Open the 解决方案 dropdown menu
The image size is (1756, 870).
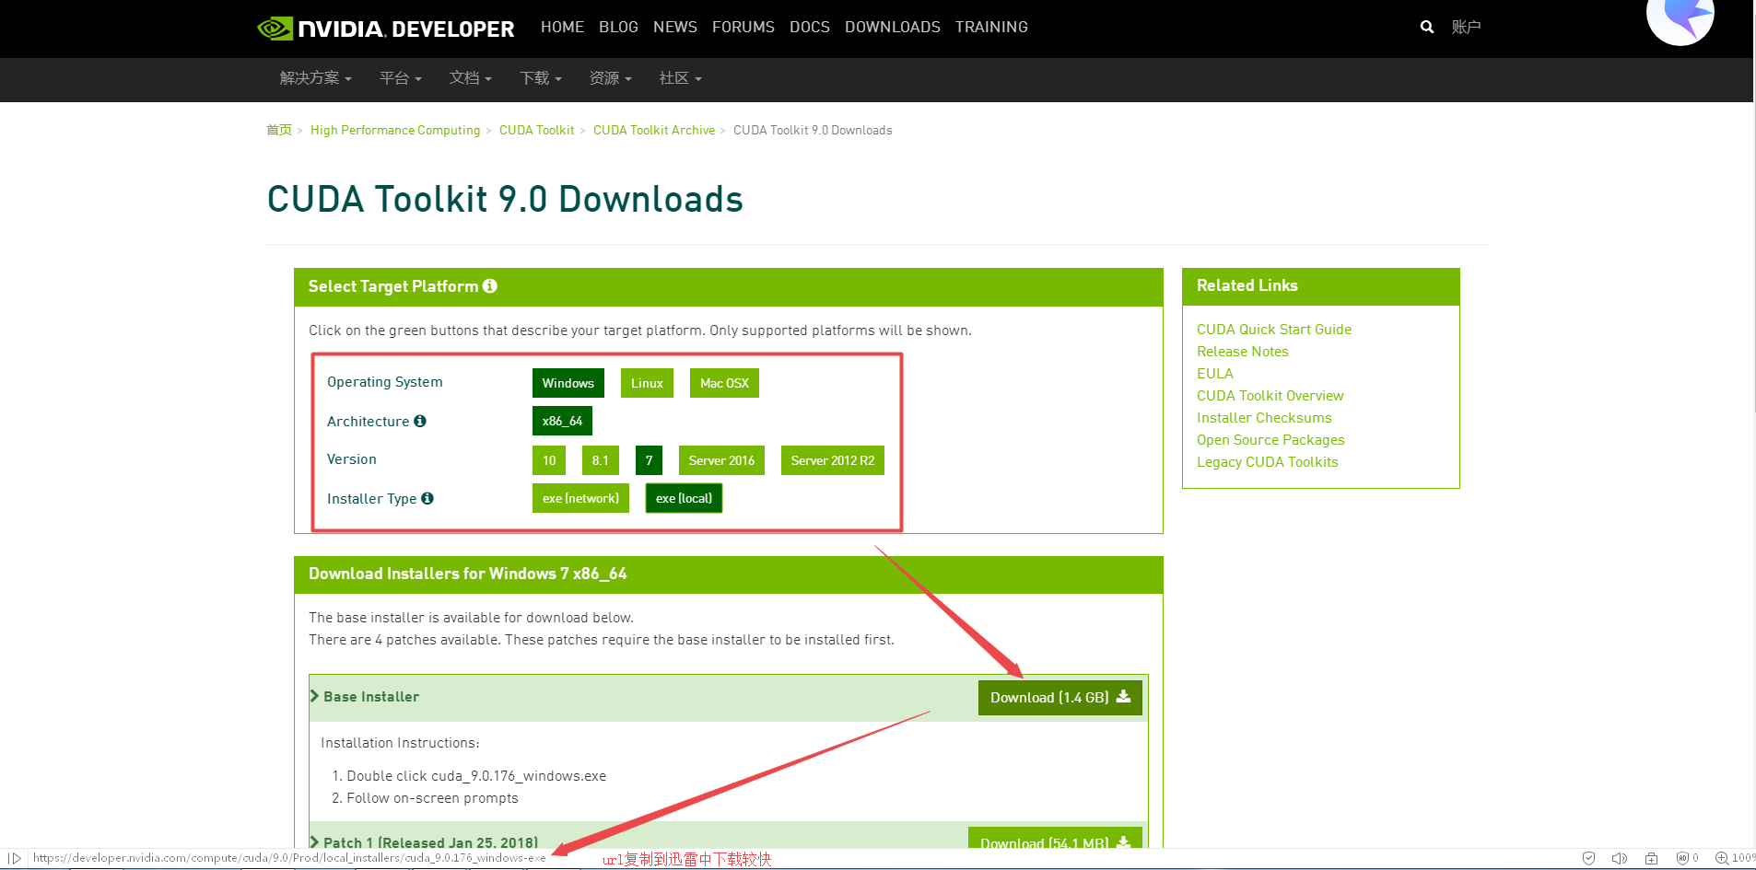pos(316,78)
